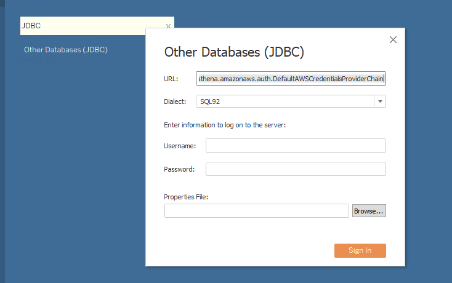Screen dimensions: 452x283
Task: Click the Properties File: label
Action: (186, 197)
